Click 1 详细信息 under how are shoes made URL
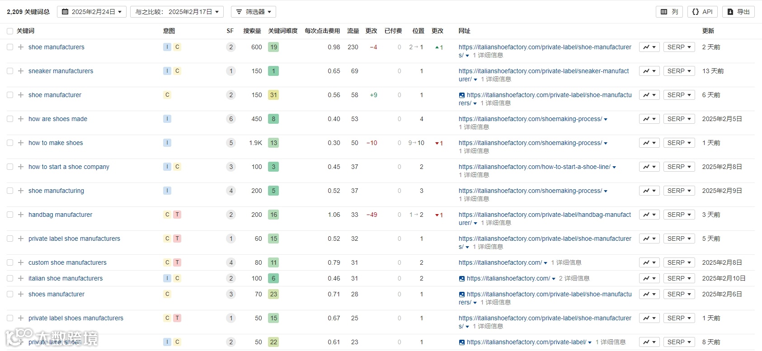 pos(474,127)
